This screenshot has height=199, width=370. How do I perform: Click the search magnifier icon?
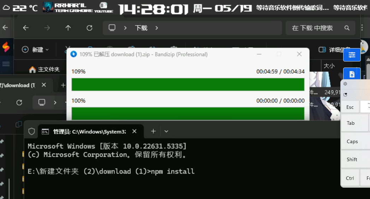(347, 28)
